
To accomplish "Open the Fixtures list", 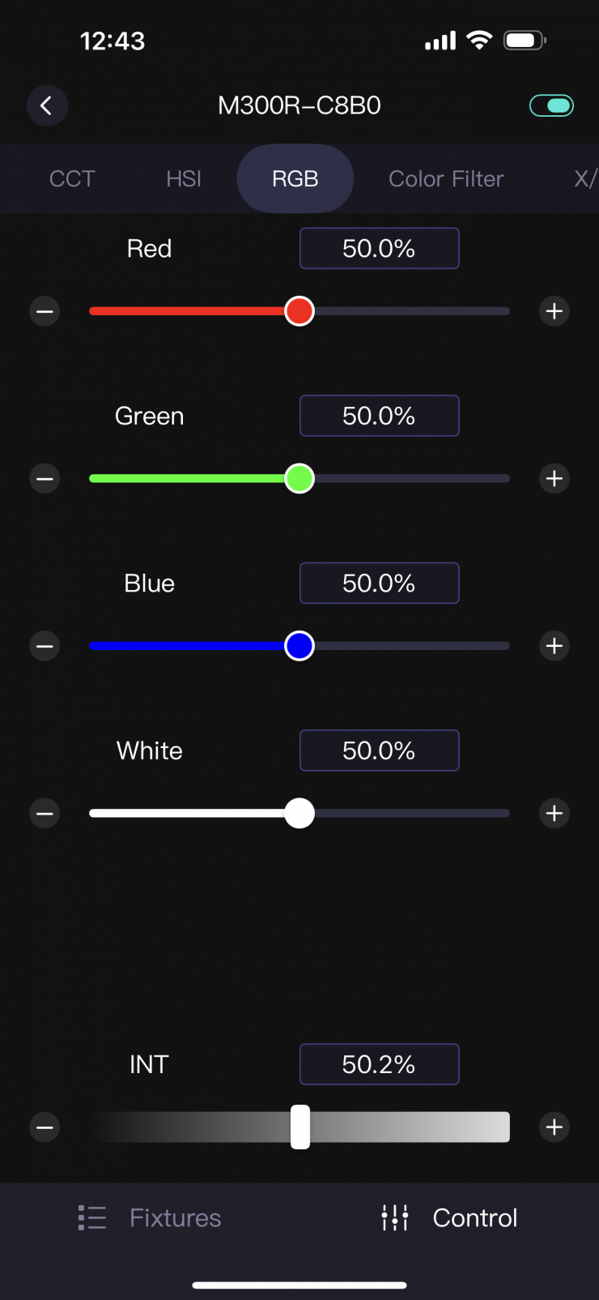I will pyautogui.click(x=151, y=1217).
